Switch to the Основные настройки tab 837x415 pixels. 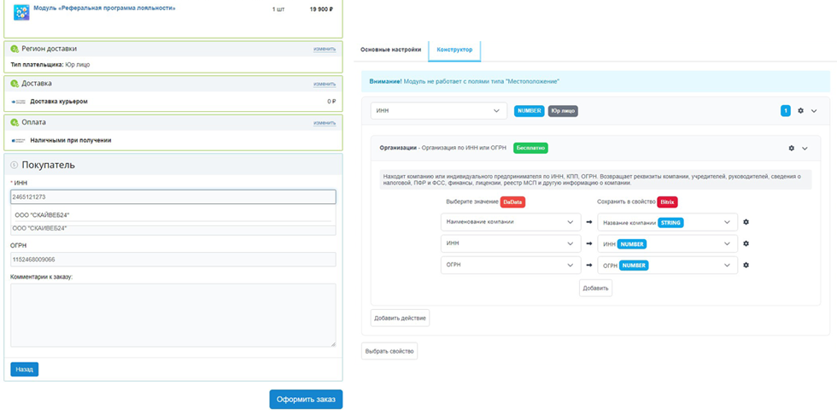(x=390, y=50)
